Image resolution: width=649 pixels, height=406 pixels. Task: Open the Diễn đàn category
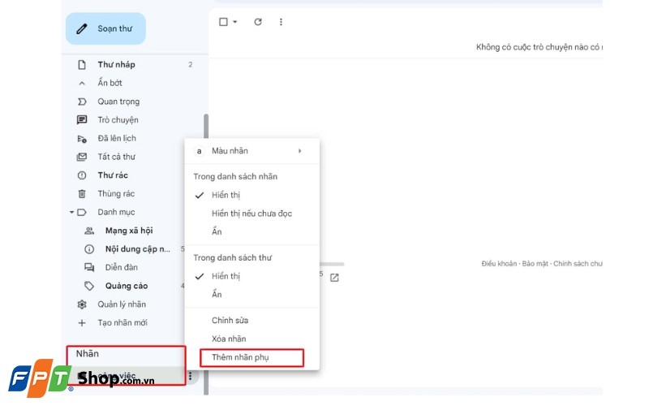click(x=121, y=267)
